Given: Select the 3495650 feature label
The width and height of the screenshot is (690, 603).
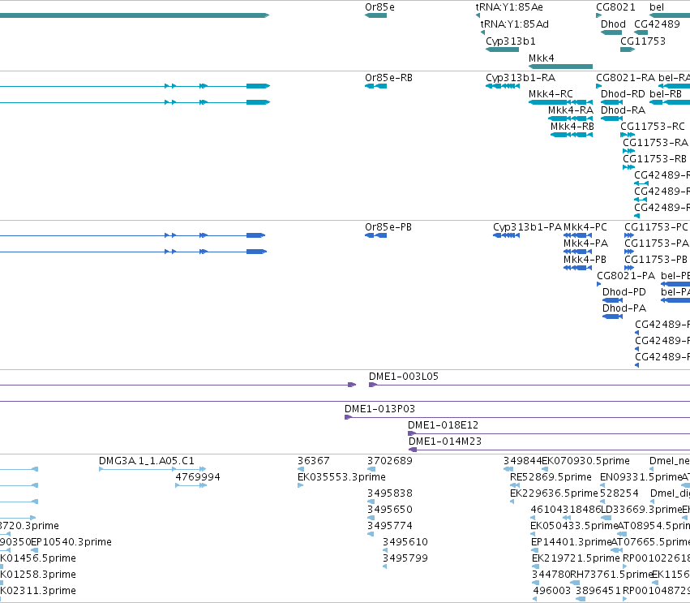Looking at the screenshot, I should [390, 510].
